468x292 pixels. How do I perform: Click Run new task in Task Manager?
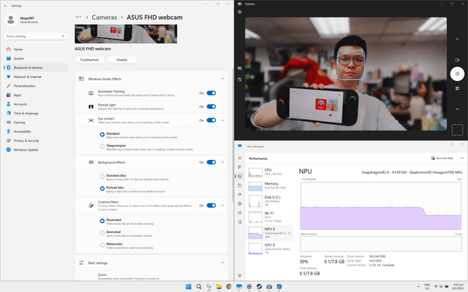[x=442, y=158]
